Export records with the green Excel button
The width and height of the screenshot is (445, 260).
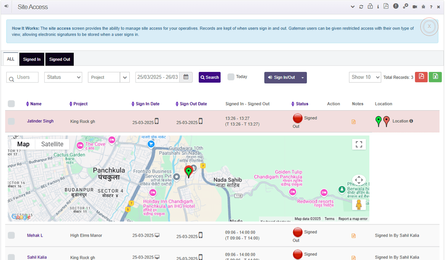click(x=435, y=77)
